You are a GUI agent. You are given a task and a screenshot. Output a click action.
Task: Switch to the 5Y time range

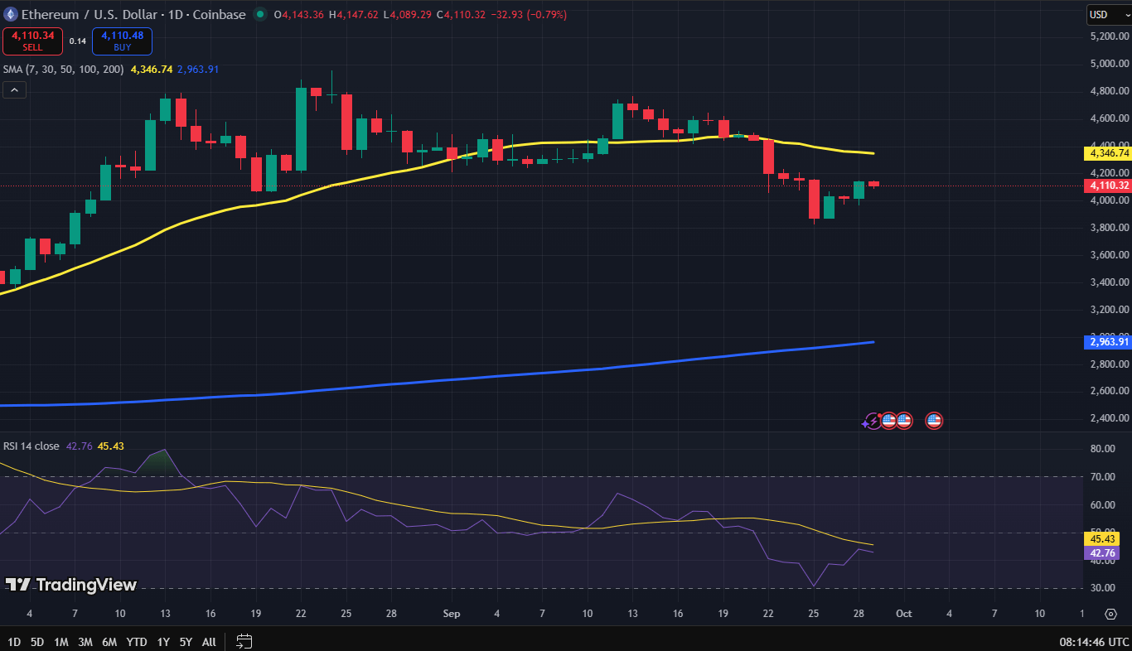click(x=186, y=641)
